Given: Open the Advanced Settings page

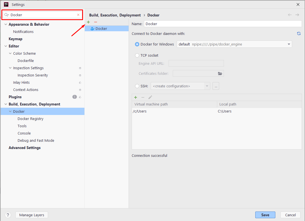Looking at the screenshot, I should pyautogui.click(x=25, y=148).
